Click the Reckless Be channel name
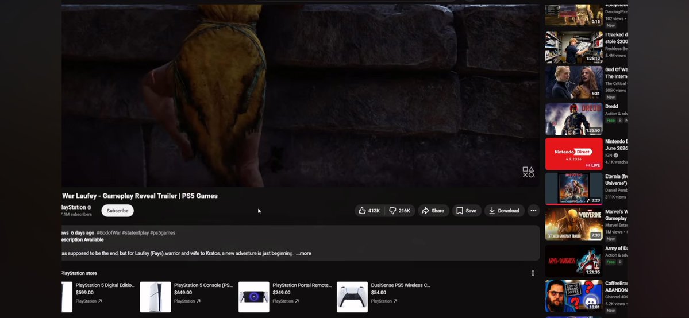Screen dimensions: 689x318 click(616, 49)
